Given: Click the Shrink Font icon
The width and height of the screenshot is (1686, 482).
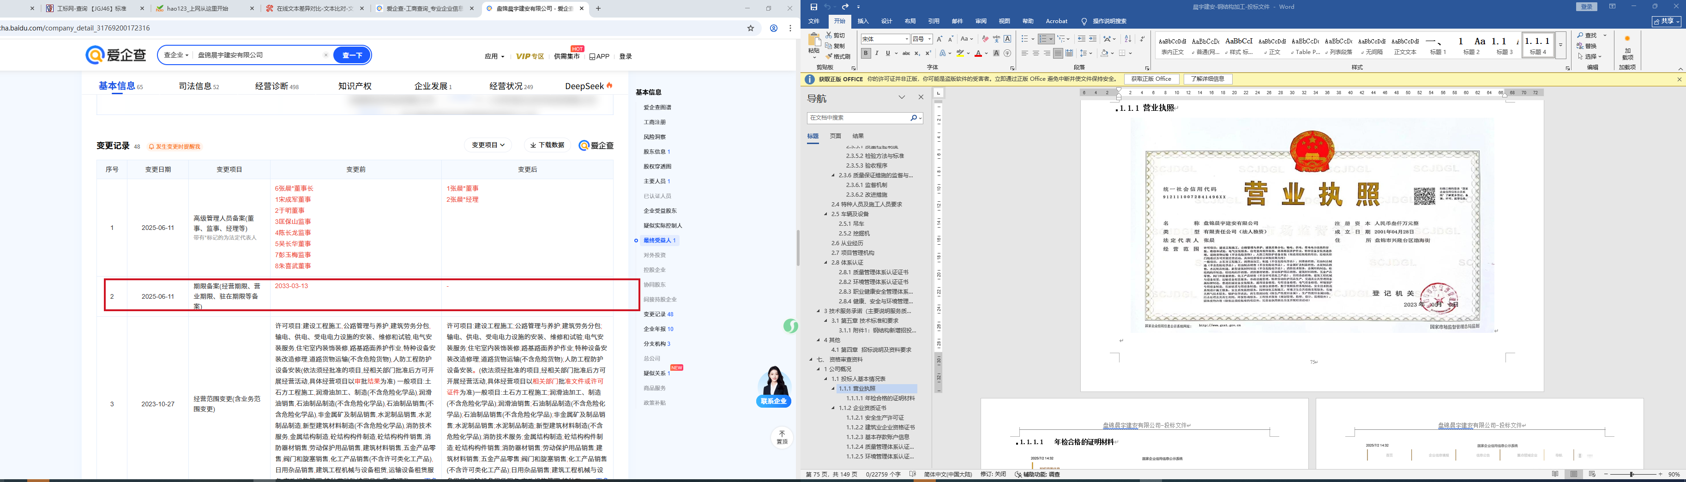Looking at the screenshot, I should tap(951, 39).
